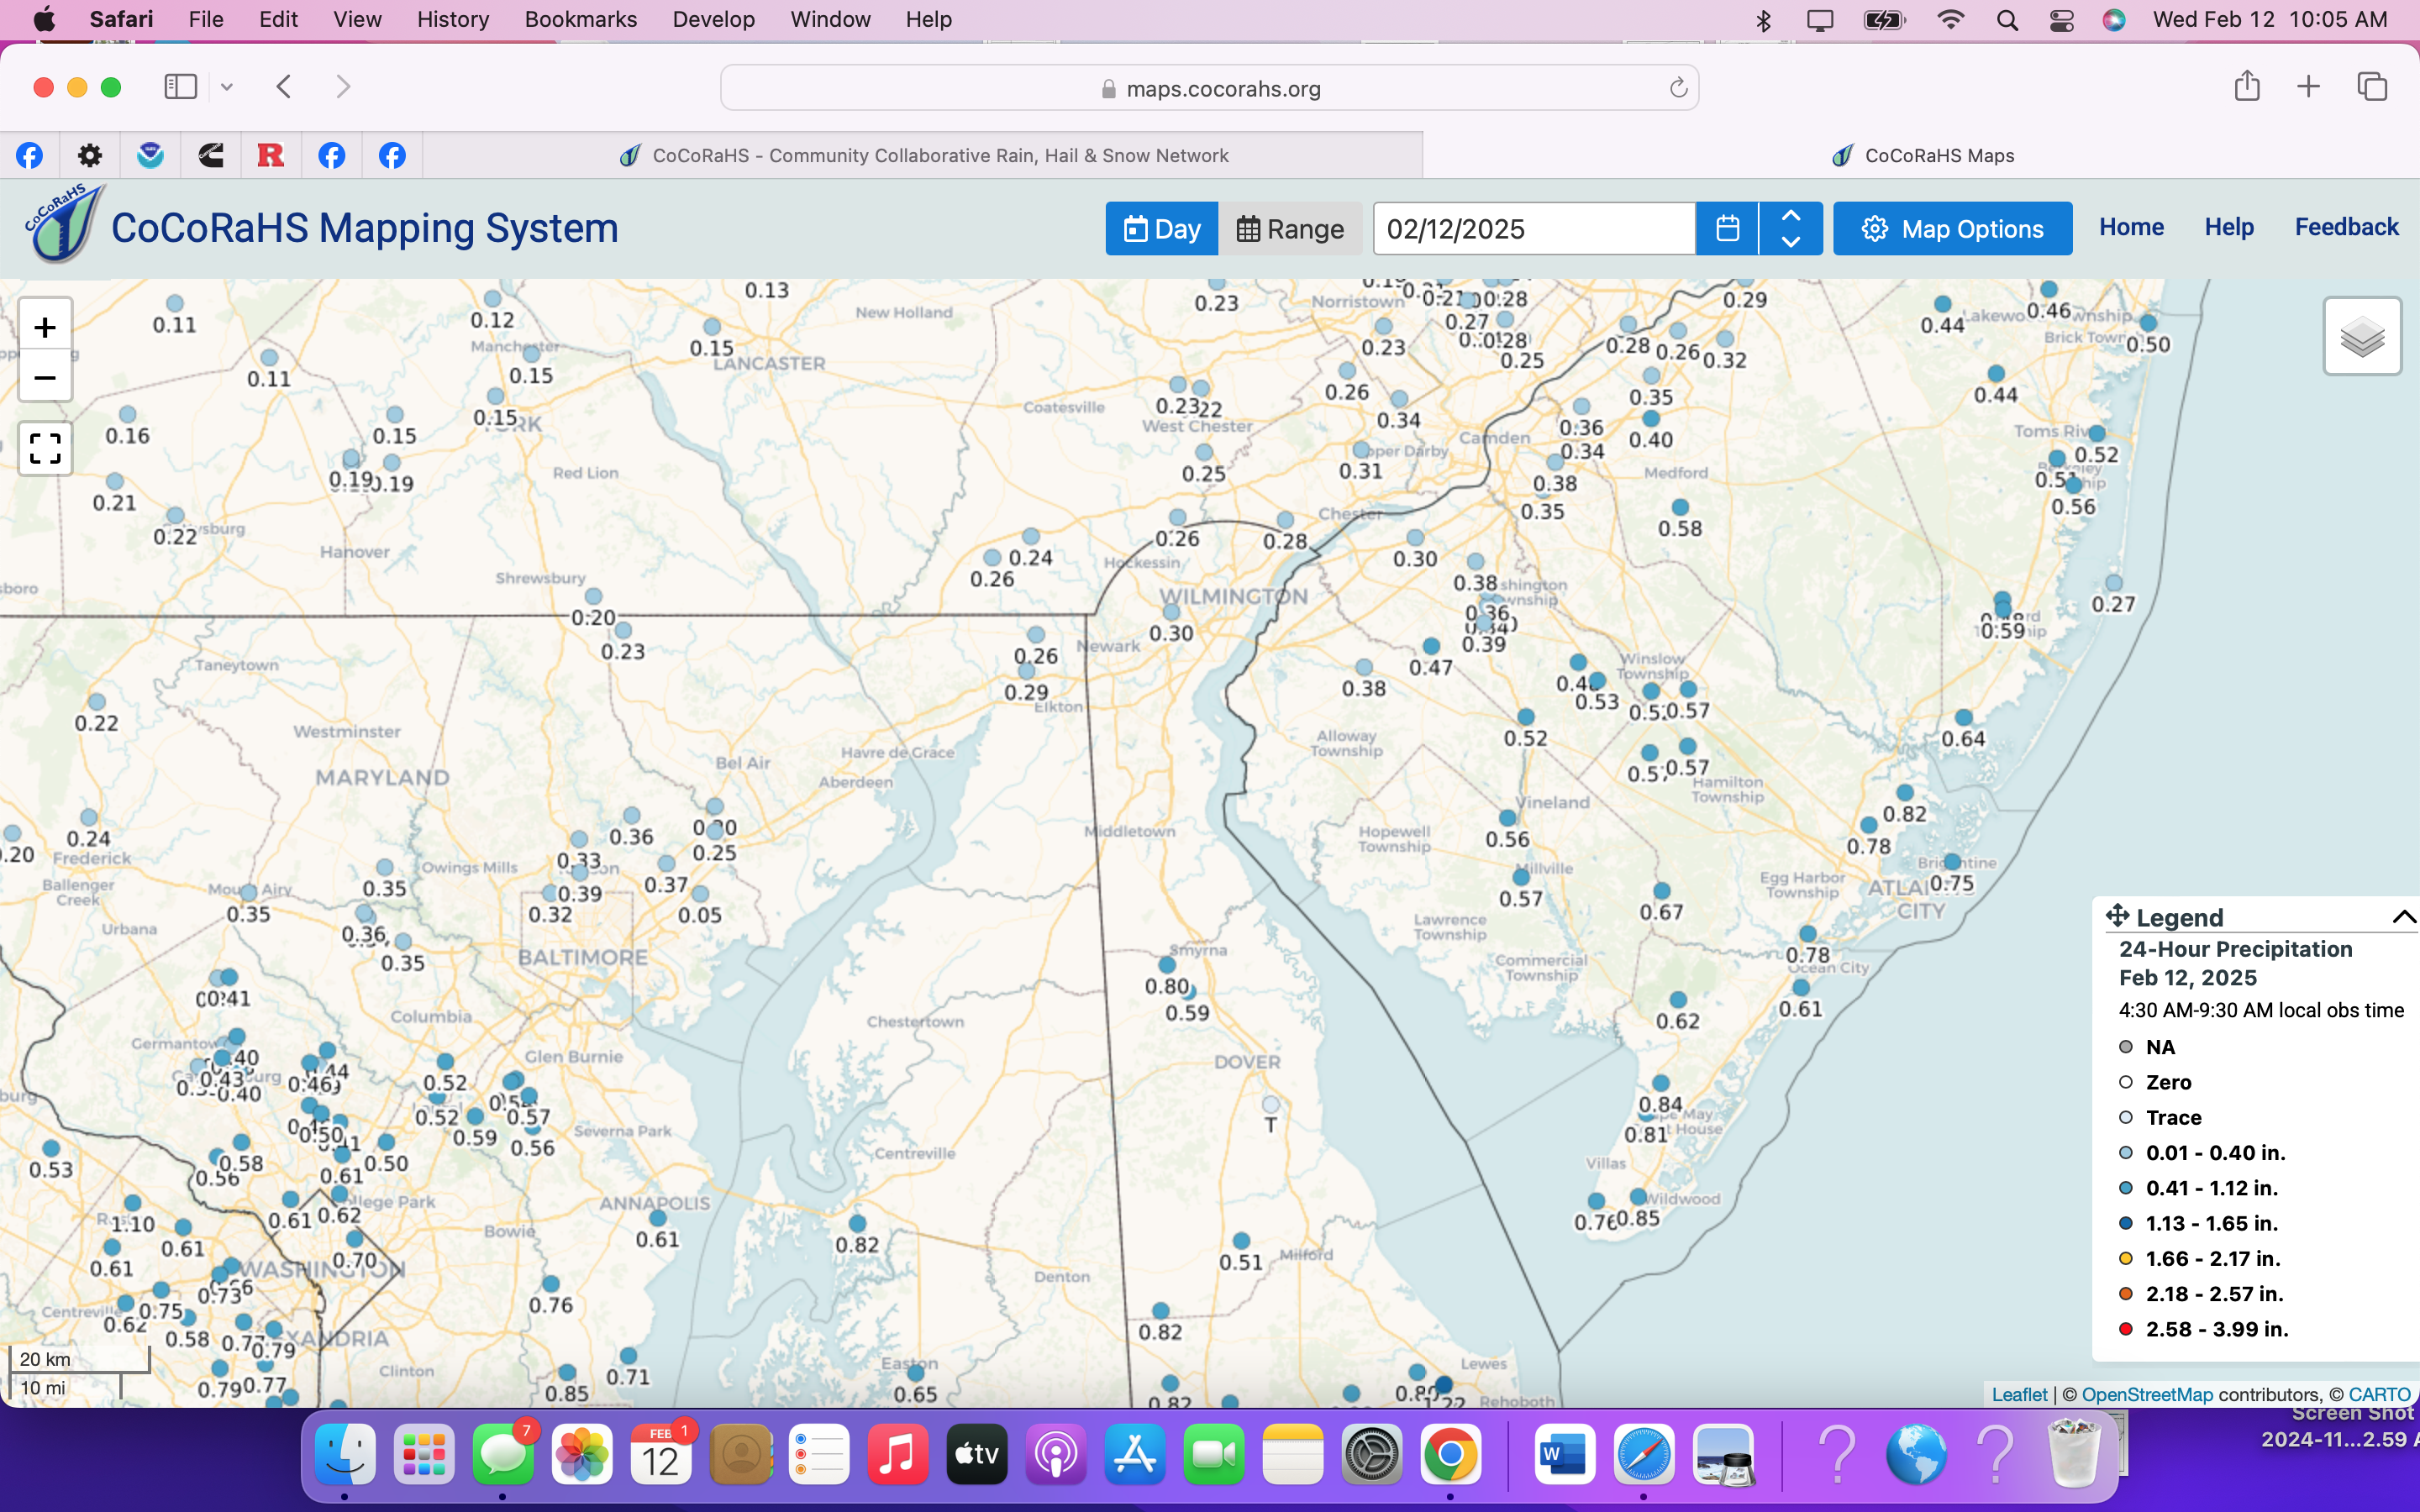This screenshot has width=2420, height=1512.
Task: Zoom in the map with plus button
Action: coord(45,326)
